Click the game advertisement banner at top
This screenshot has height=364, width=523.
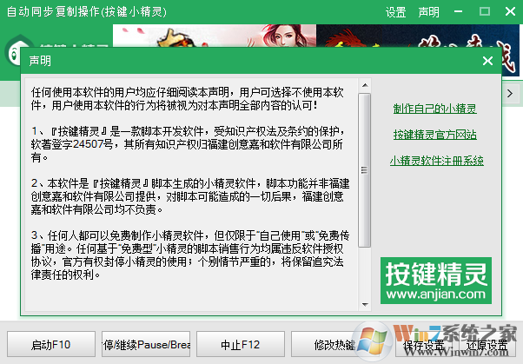click(316, 36)
